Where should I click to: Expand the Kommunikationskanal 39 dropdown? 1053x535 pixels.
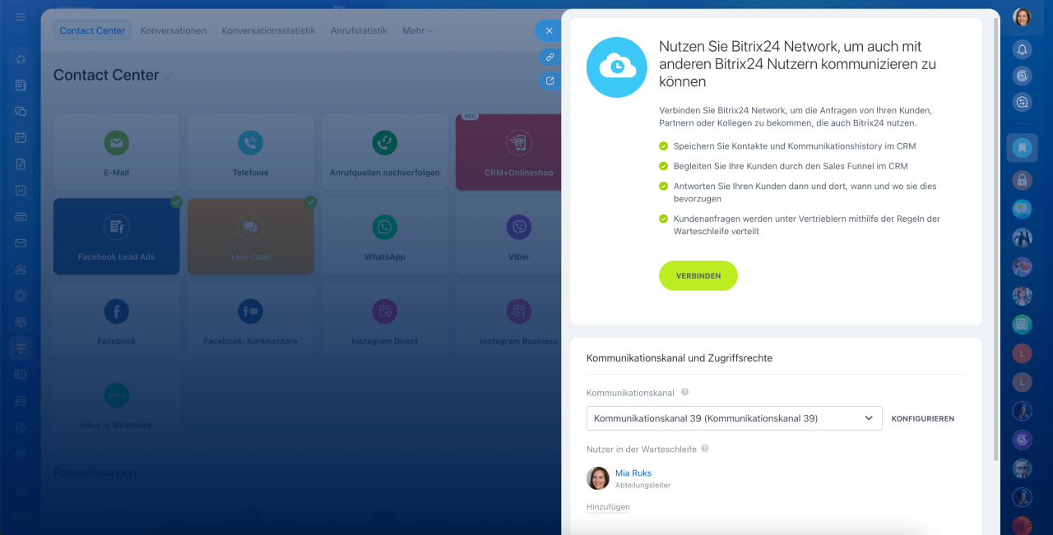click(734, 418)
